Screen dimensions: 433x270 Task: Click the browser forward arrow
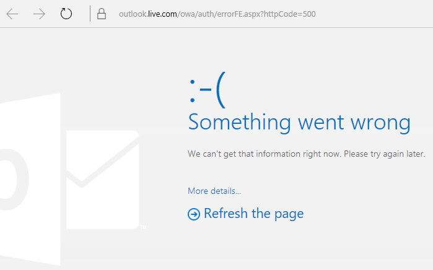39,14
